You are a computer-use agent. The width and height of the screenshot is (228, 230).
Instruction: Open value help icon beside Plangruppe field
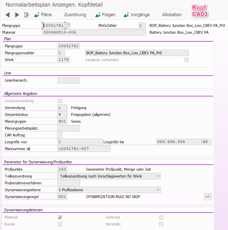pos(67,26)
